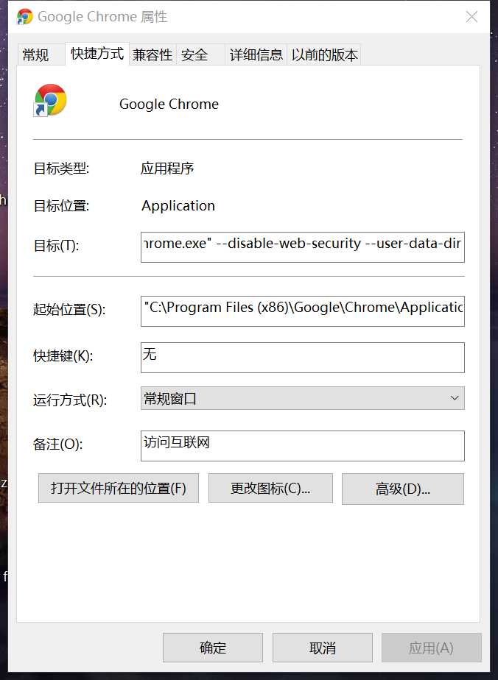Show the 详细信息 tab
The width and height of the screenshot is (498, 680).
pyautogui.click(x=256, y=55)
